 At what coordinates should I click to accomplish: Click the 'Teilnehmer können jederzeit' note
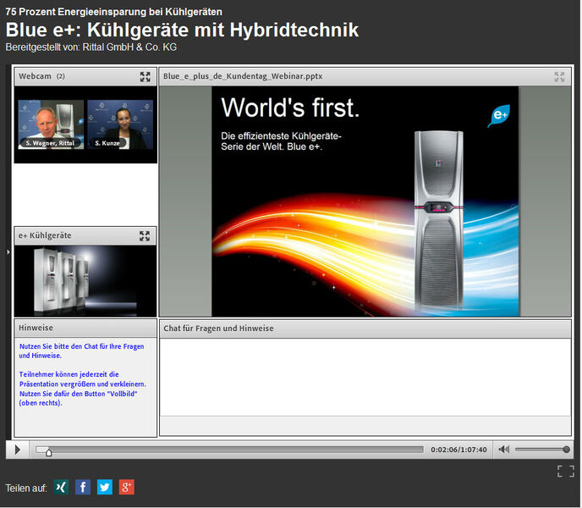[x=82, y=389]
